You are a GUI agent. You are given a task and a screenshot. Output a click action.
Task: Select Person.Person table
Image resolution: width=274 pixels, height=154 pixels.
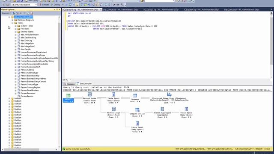tap(27, 96)
